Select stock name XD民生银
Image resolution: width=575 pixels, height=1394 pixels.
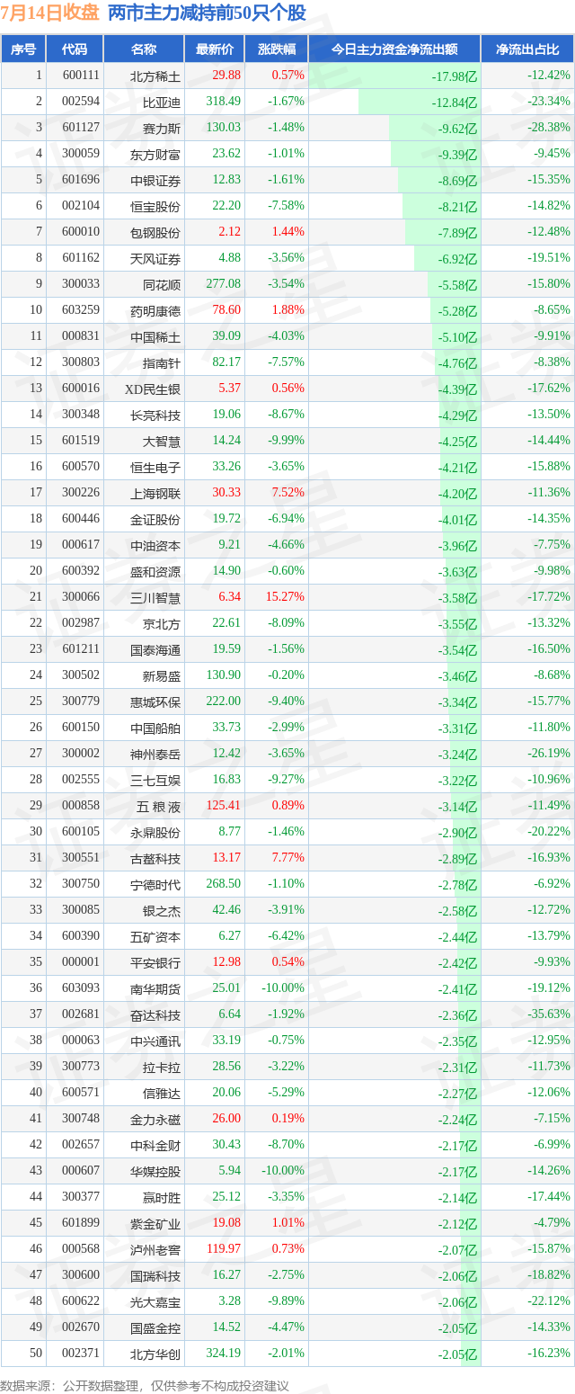tap(153, 389)
